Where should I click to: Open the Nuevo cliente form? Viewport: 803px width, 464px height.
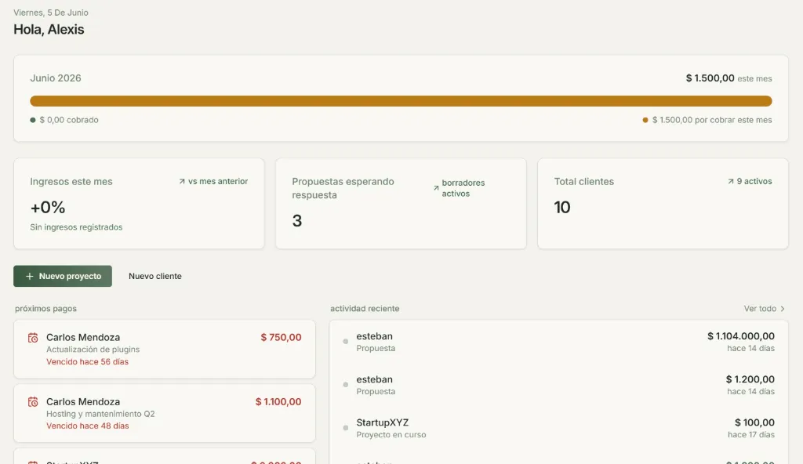[x=154, y=276]
